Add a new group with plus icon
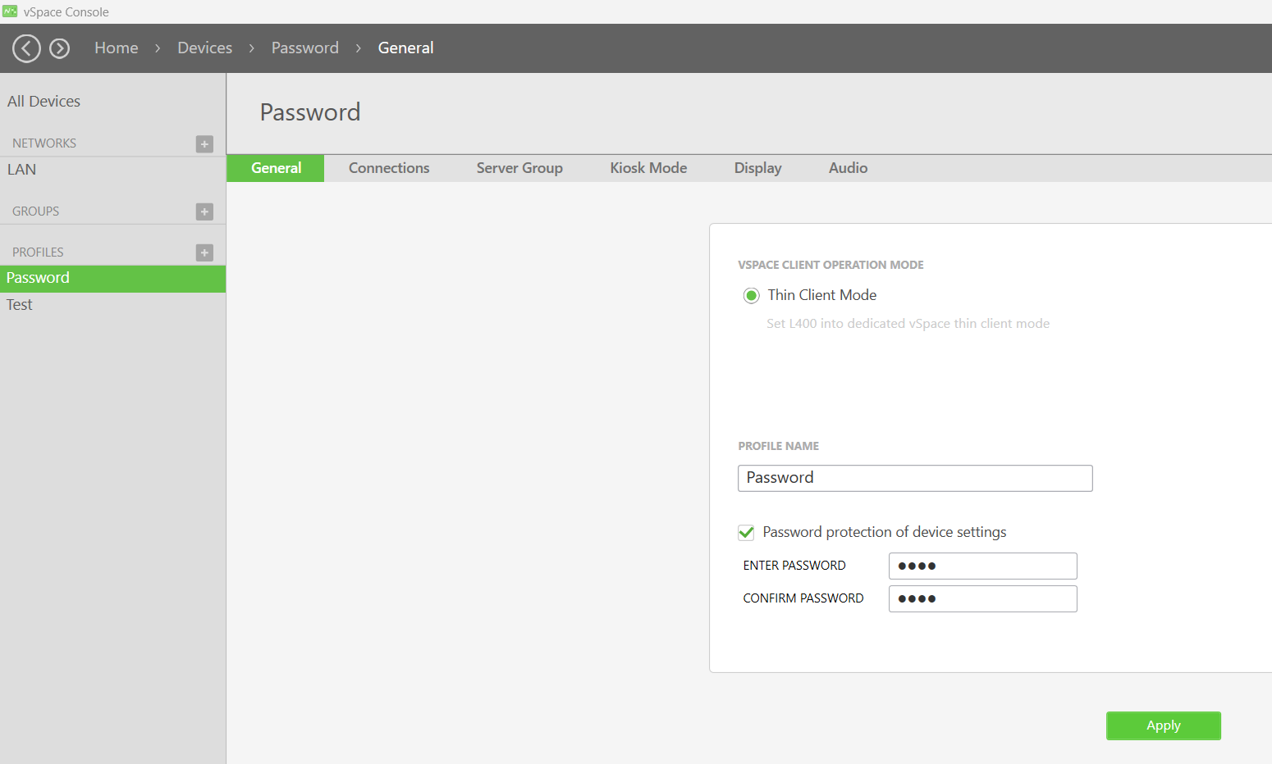The height and width of the screenshot is (764, 1272). tap(204, 211)
